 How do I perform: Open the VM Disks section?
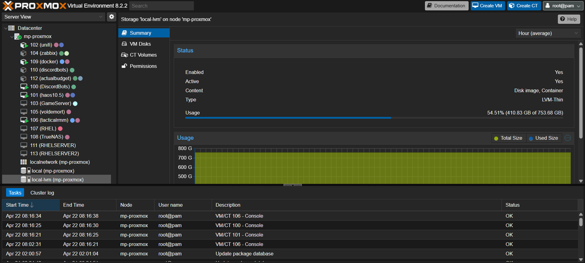(144, 44)
